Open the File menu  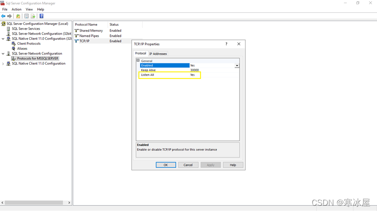coord(5,9)
